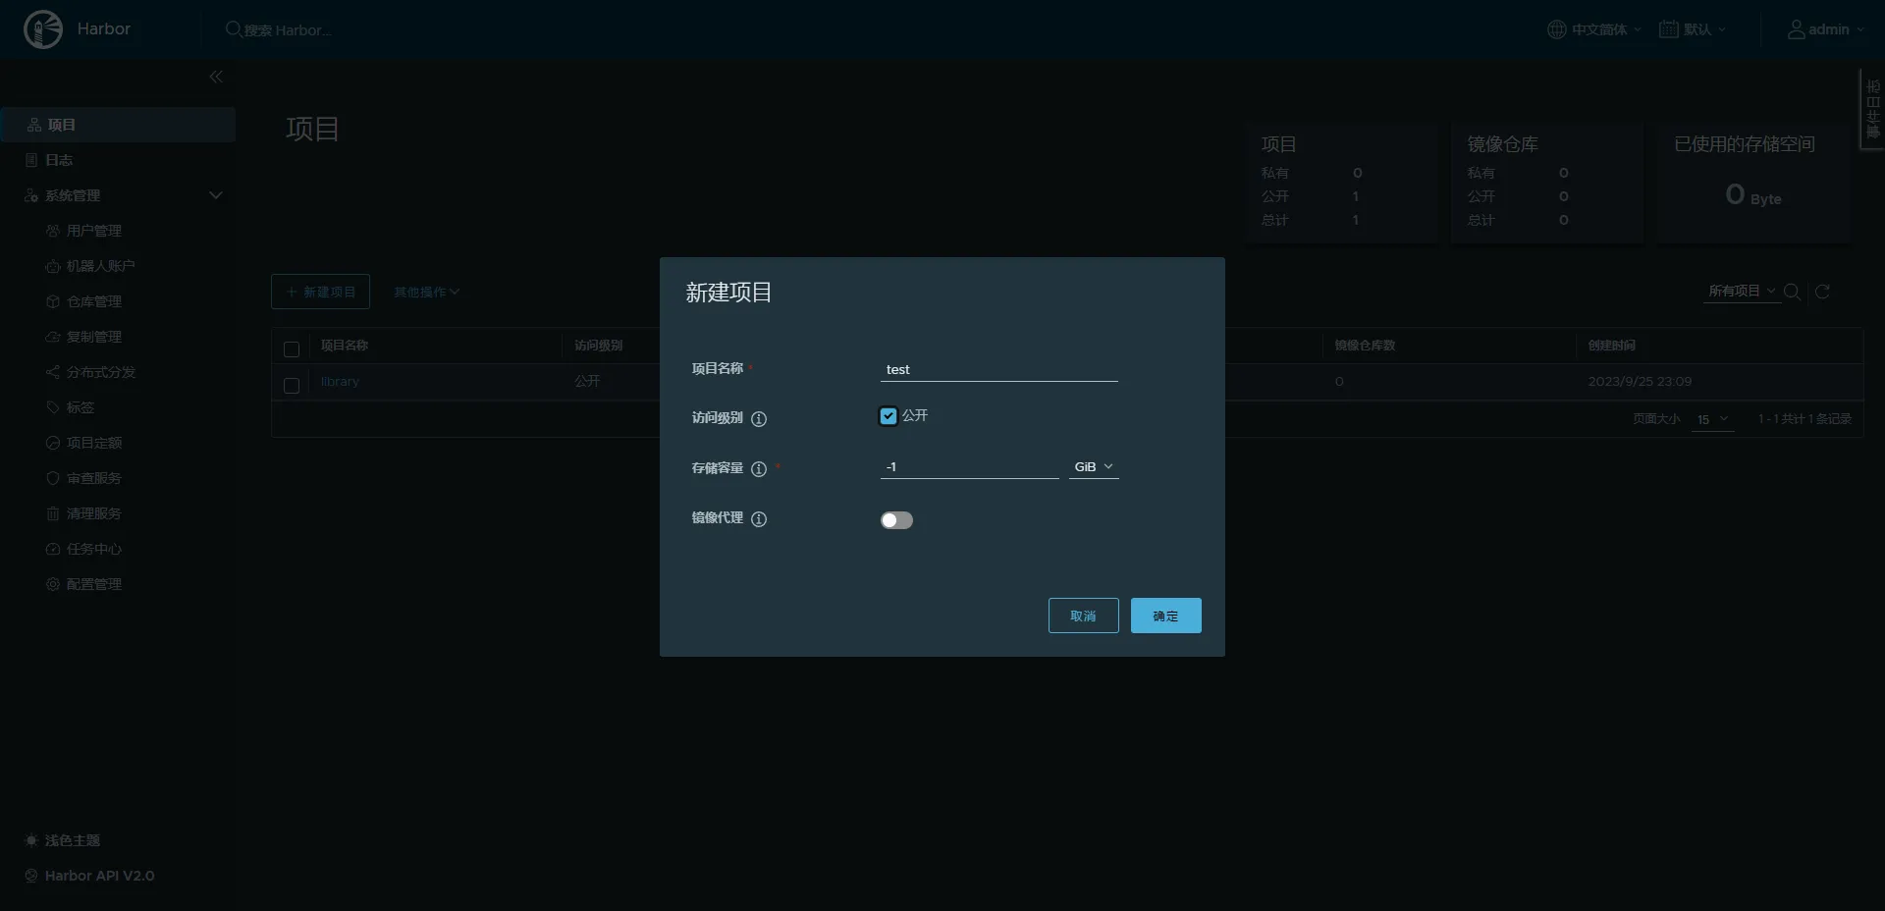Check the select-all checkbox in table header

tap(292, 349)
